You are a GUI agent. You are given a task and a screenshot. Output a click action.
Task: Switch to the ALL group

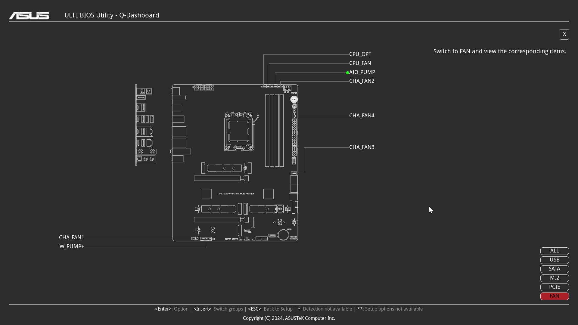coord(555,251)
